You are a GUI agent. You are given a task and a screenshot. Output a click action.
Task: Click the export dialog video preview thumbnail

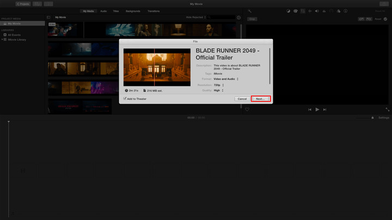[x=157, y=67]
